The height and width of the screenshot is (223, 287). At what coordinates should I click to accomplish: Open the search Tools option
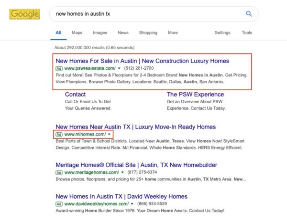[x=247, y=33]
